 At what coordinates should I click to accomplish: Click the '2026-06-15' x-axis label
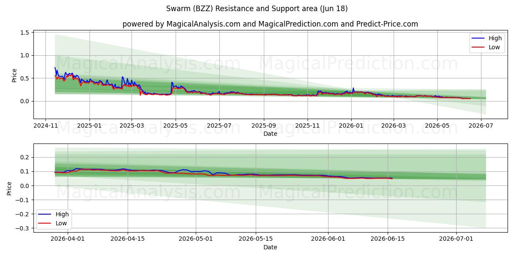tap(388, 239)
